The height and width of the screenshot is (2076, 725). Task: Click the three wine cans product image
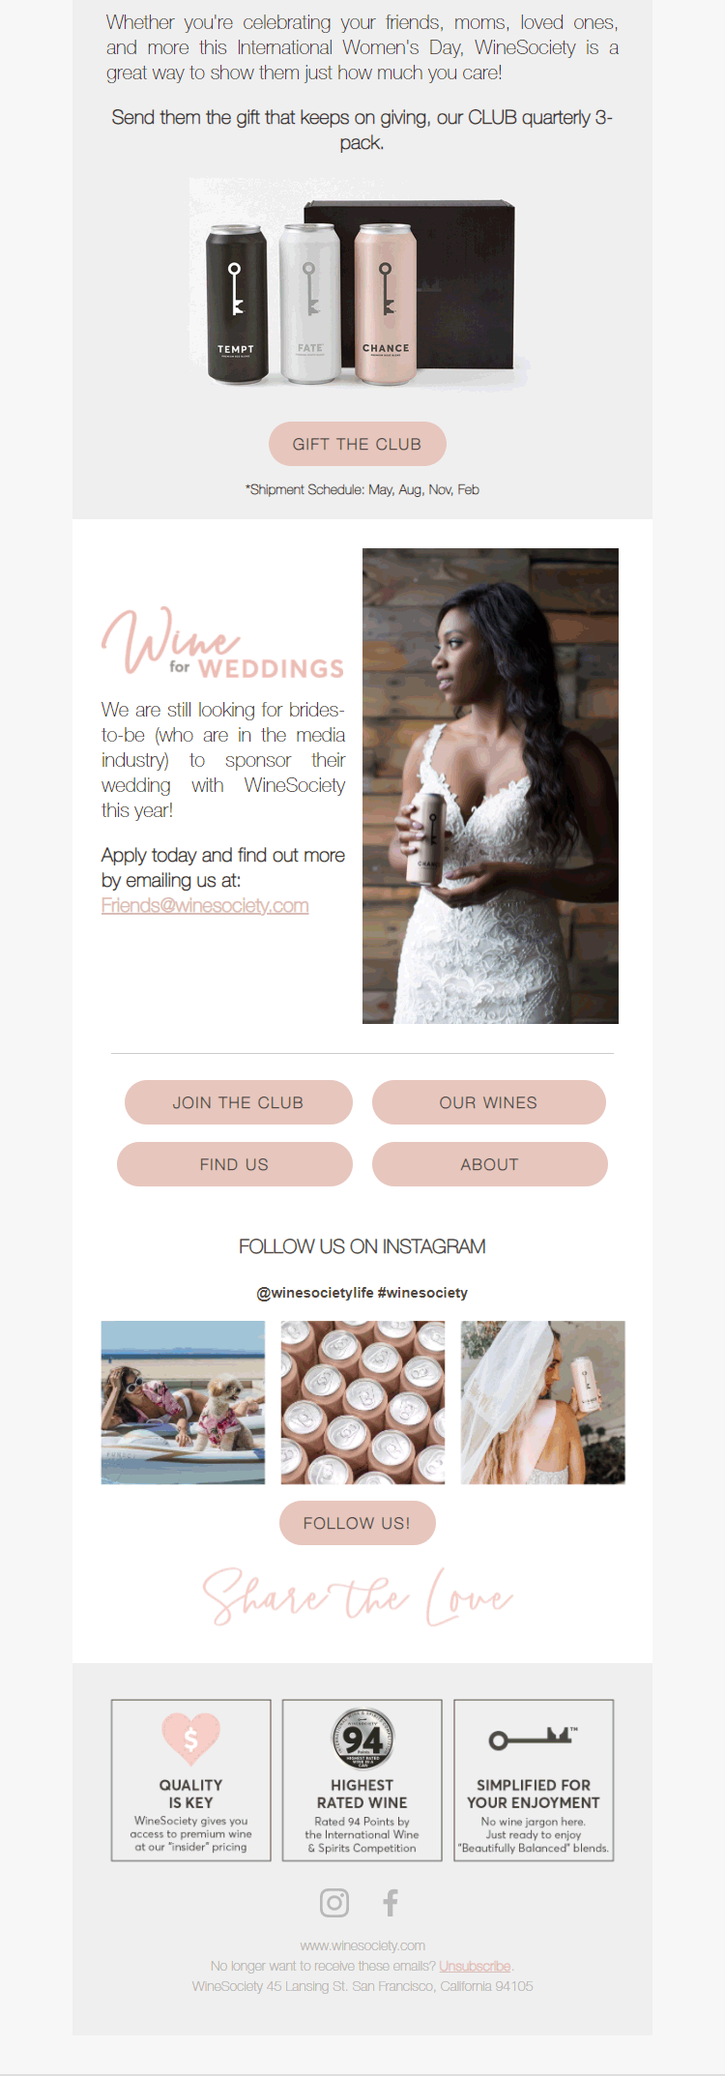click(x=362, y=285)
